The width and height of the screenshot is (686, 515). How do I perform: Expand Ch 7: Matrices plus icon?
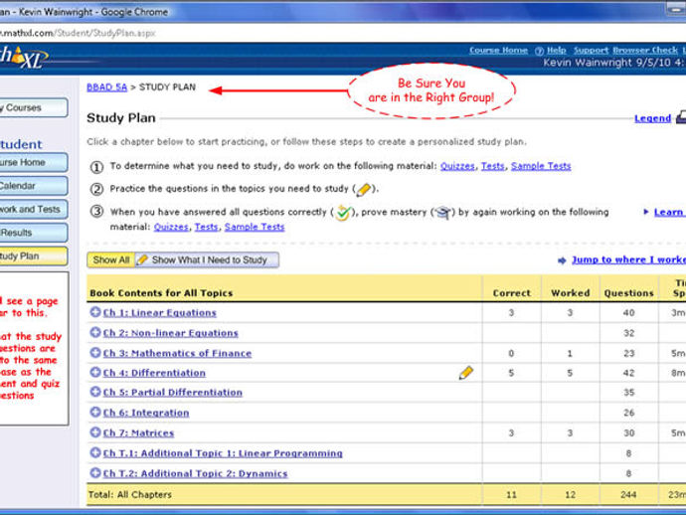[95, 432]
